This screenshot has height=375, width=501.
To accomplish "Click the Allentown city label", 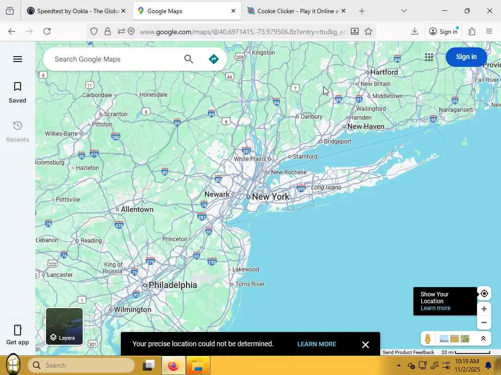I will (x=137, y=209).
